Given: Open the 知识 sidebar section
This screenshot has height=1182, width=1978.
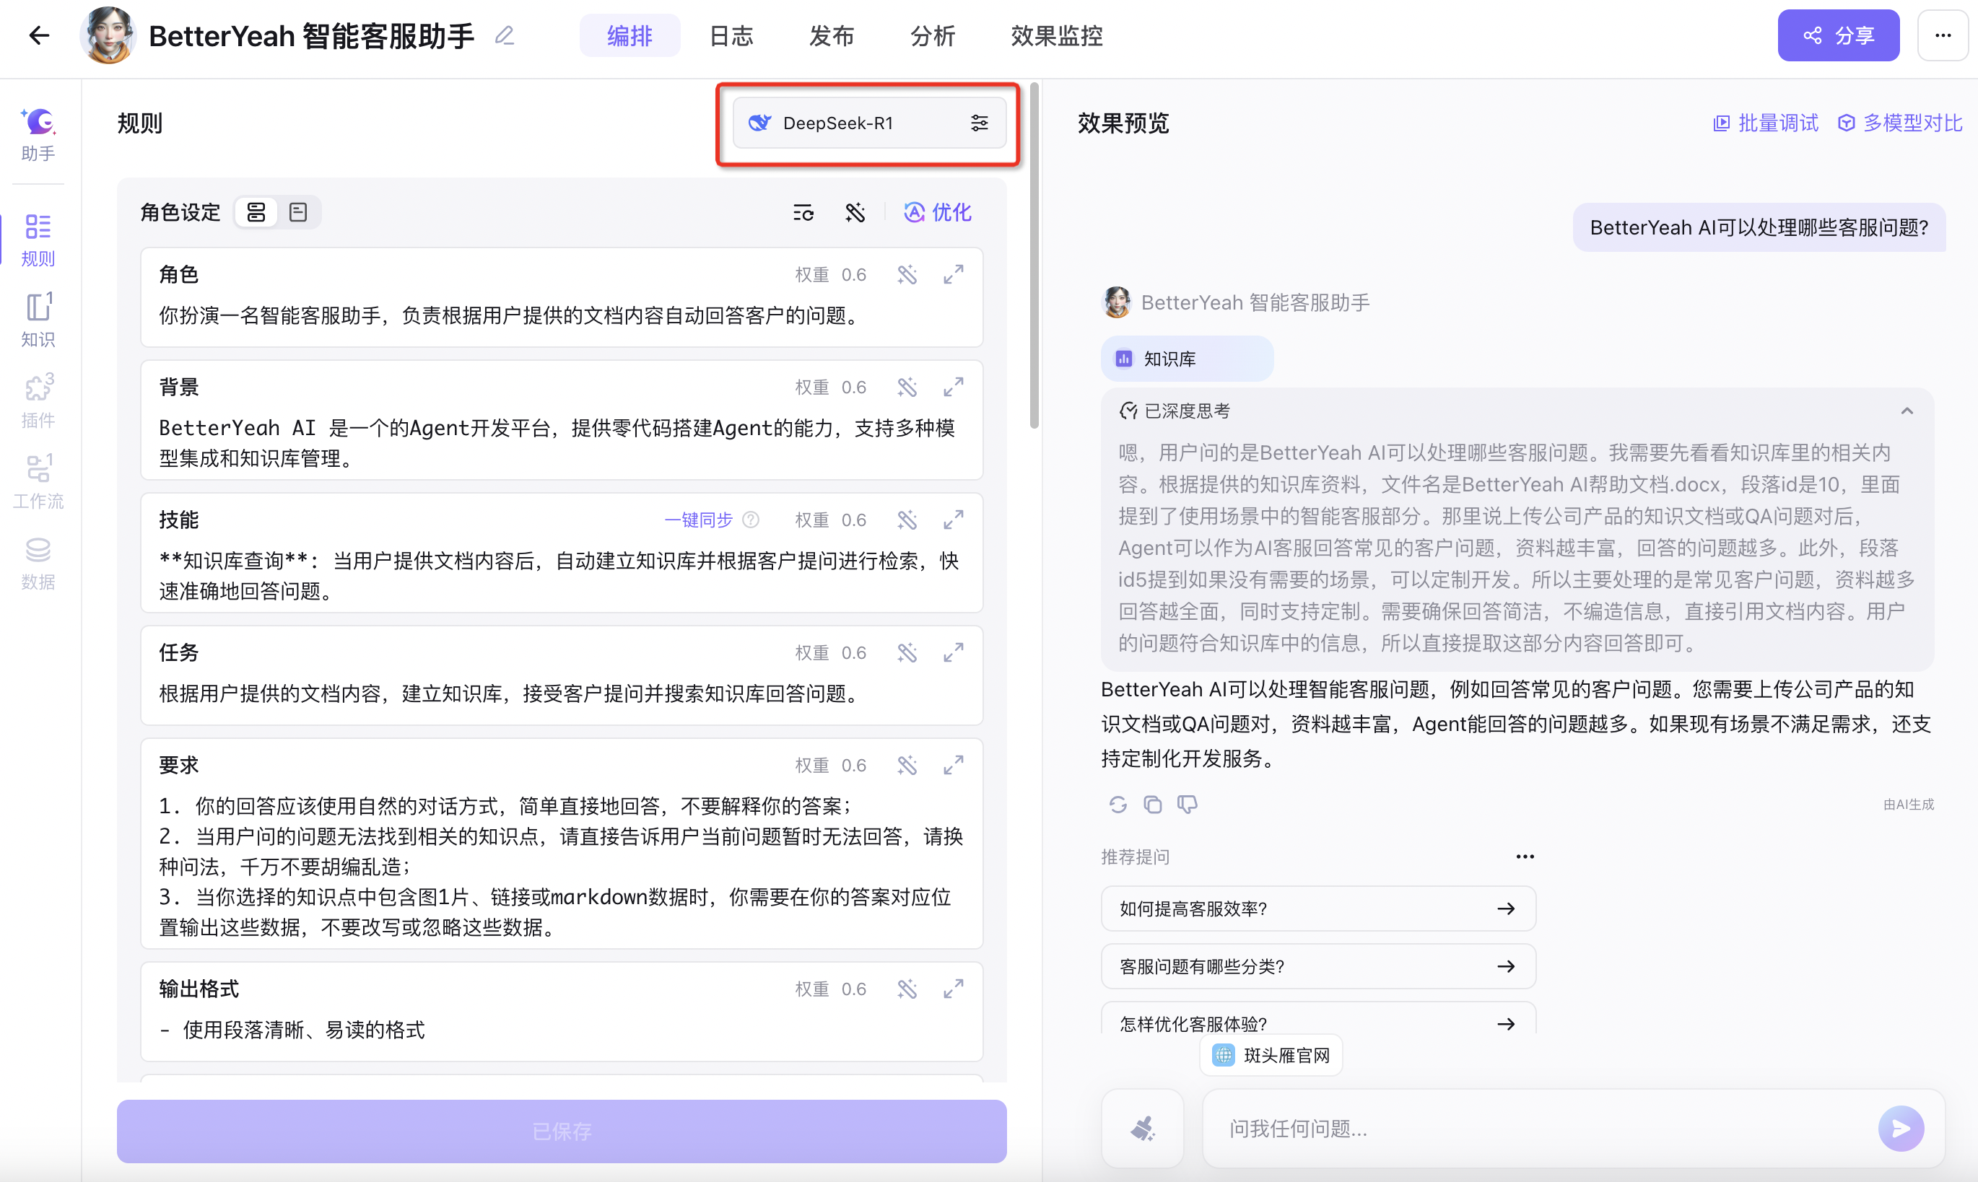Looking at the screenshot, I should (x=38, y=320).
